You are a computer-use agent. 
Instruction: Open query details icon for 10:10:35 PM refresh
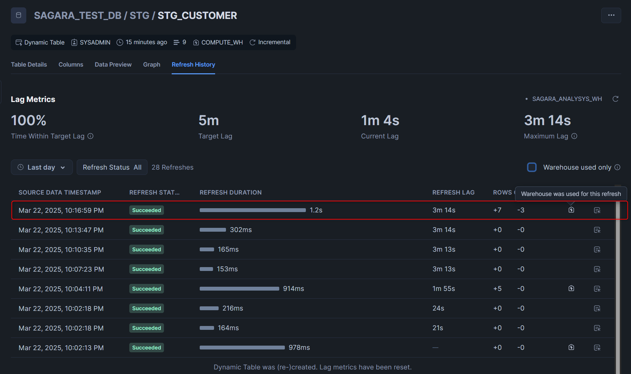597,250
